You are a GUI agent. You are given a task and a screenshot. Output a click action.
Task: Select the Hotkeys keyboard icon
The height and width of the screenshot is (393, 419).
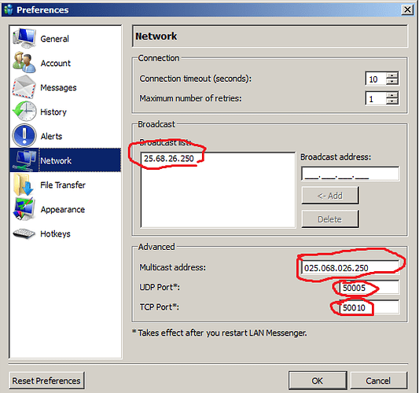24,233
